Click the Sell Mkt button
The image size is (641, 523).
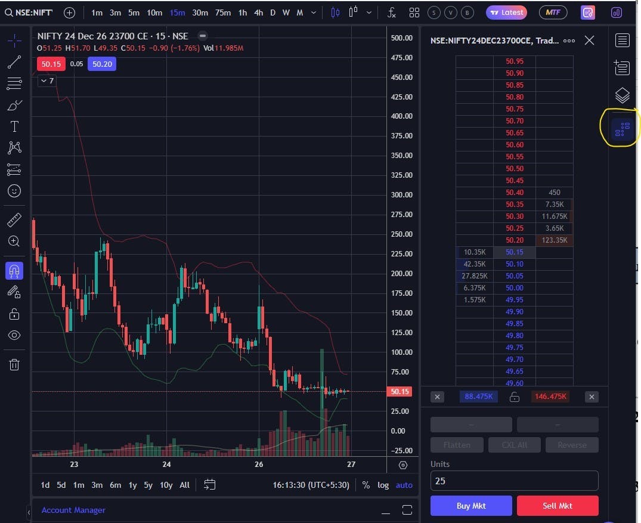tap(558, 506)
